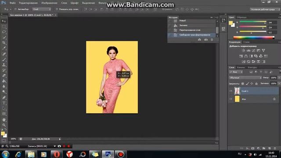Viewport: 281px width, 158px height.
Task: Select the Zoom tool in the toolbox
Action: pyautogui.click(x=4, y=125)
